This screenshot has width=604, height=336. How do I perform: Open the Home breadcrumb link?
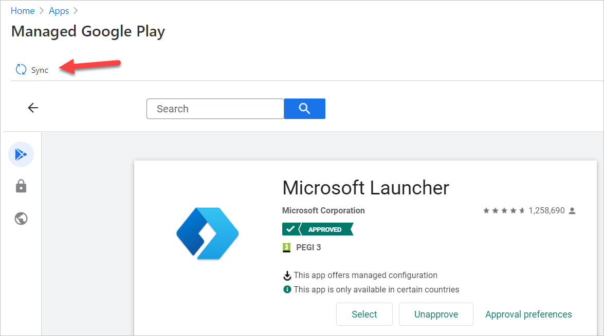point(22,11)
